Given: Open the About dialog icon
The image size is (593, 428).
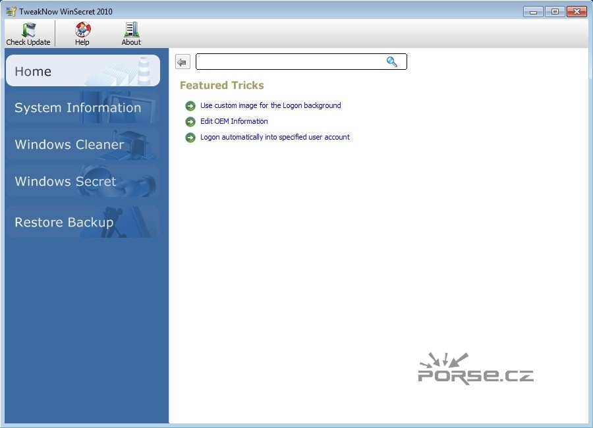Looking at the screenshot, I should (131, 30).
